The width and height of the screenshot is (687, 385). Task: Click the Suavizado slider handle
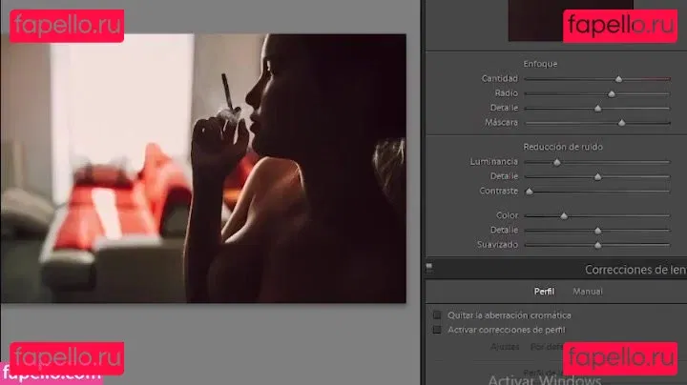point(597,245)
